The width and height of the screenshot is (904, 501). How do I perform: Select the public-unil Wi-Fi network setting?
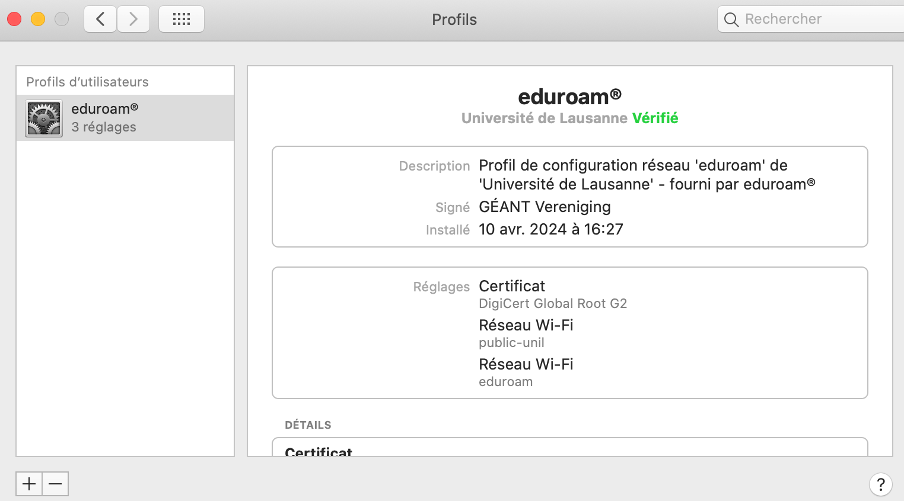[x=511, y=343]
